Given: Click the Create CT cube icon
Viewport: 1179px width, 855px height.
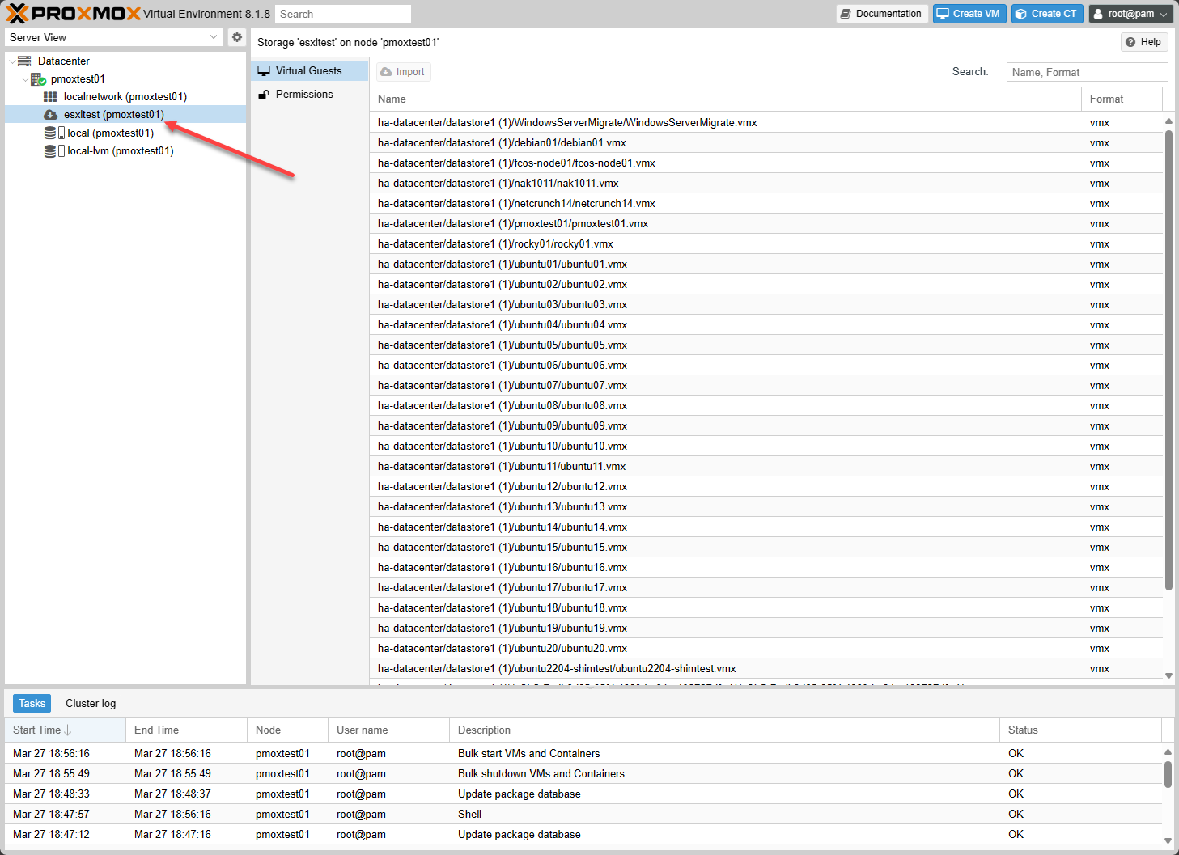Looking at the screenshot, I should click(x=1021, y=14).
